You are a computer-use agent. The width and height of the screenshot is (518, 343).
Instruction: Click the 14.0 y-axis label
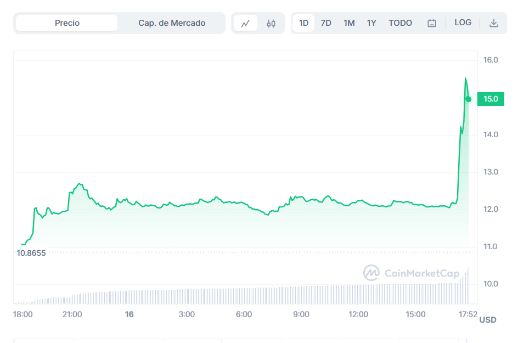491,134
